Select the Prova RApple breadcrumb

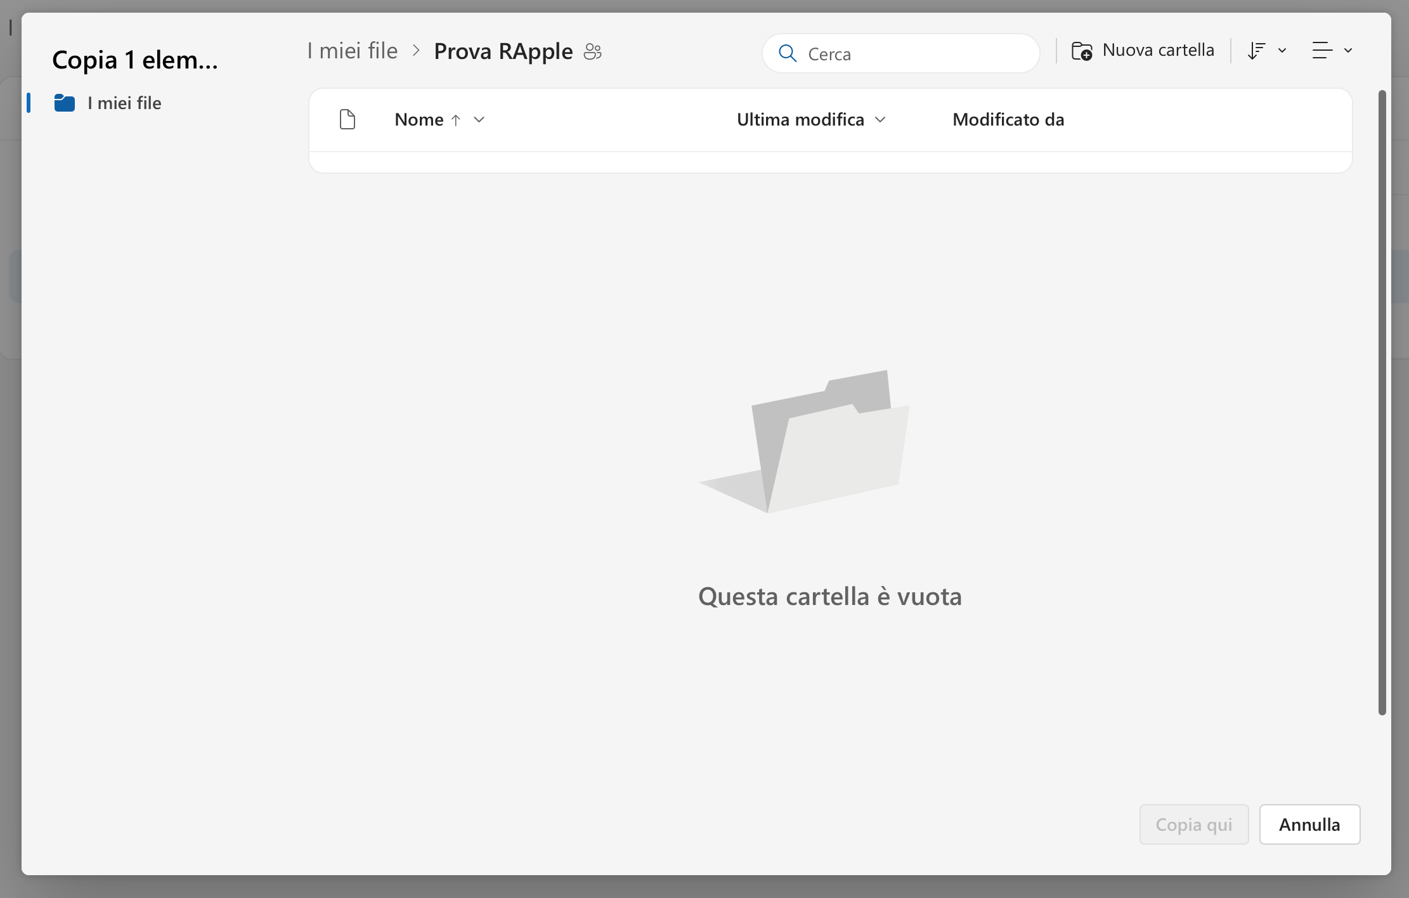(x=503, y=51)
